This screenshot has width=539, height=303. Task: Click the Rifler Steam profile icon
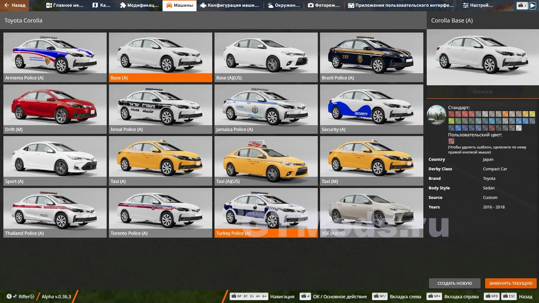click(15, 296)
